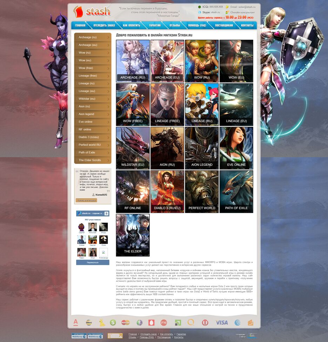Select the Alfa-Bank payment icon

(75, 322)
